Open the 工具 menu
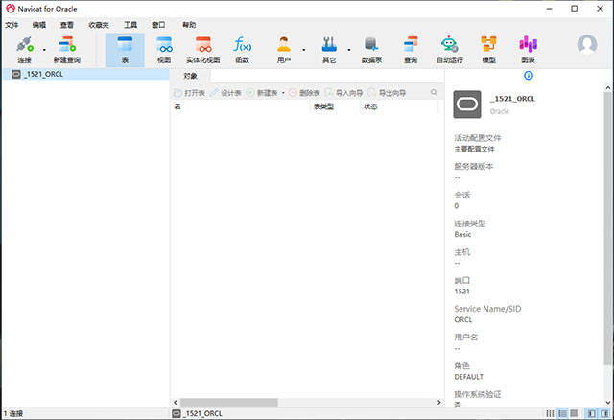This screenshot has width=614, height=420. click(130, 25)
